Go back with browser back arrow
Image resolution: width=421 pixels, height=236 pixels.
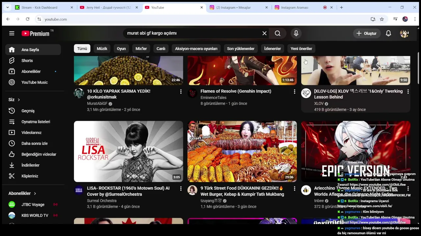click(x=8, y=19)
